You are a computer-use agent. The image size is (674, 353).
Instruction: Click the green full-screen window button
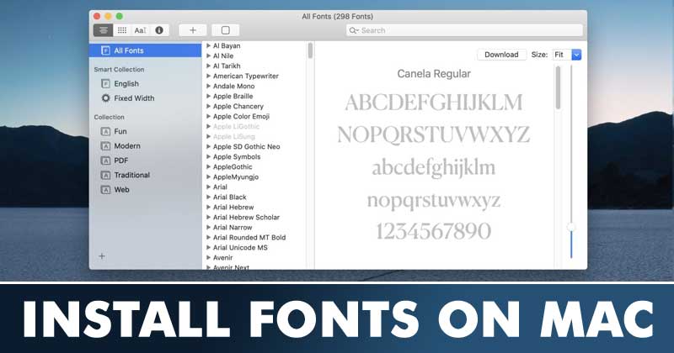click(120, 16)
